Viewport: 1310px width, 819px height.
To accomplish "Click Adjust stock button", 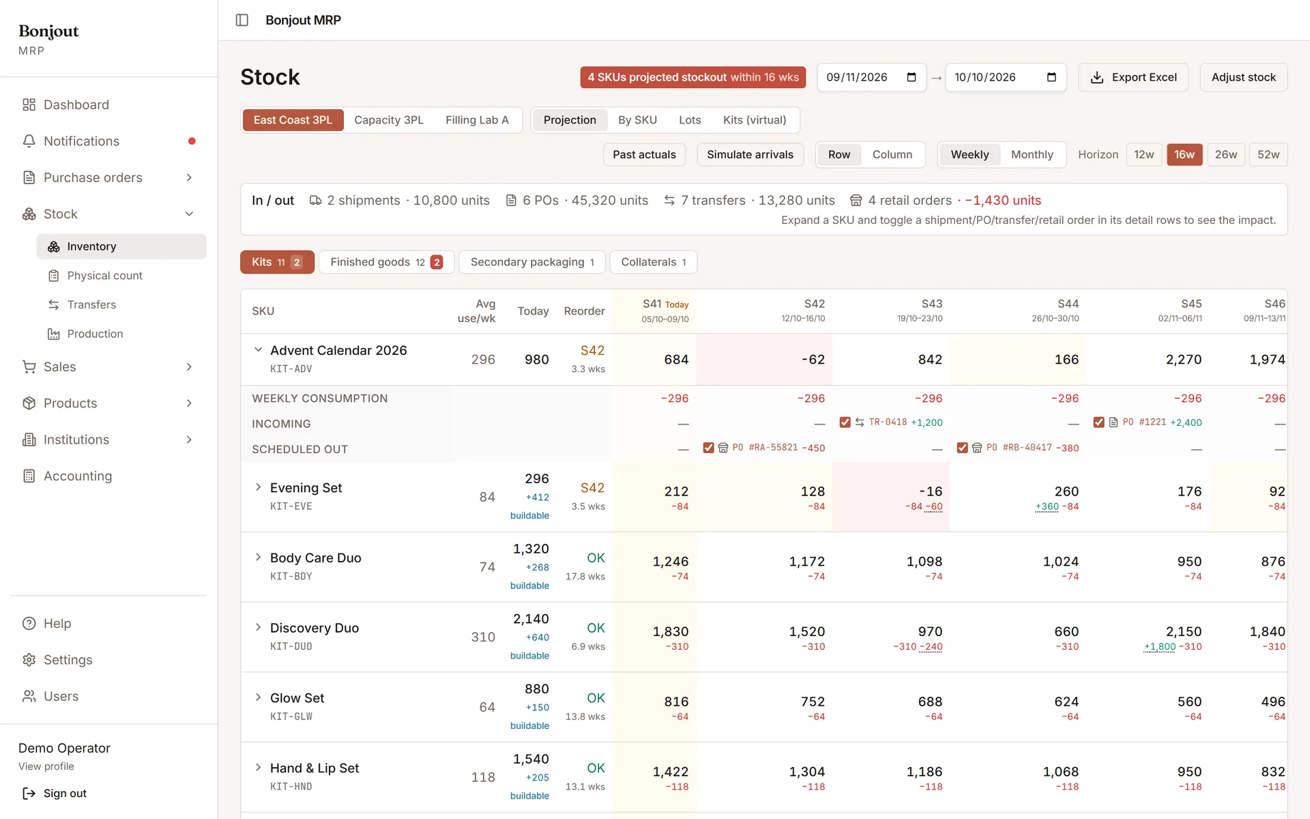I will click(1243, 77).
